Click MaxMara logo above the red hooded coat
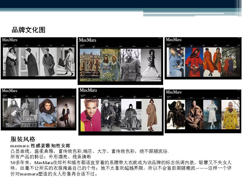 click(x=174, y=40)
